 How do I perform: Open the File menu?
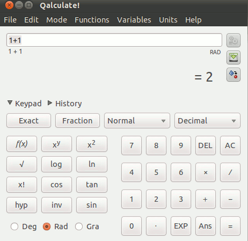point(10,20)
